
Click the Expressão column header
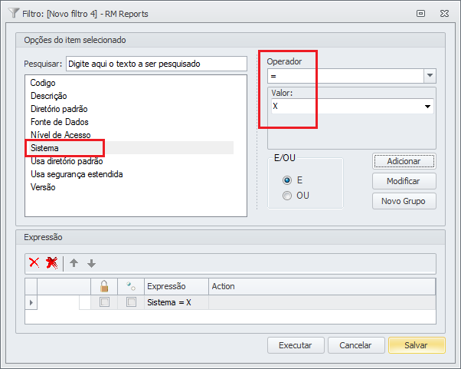coord(176,286)
